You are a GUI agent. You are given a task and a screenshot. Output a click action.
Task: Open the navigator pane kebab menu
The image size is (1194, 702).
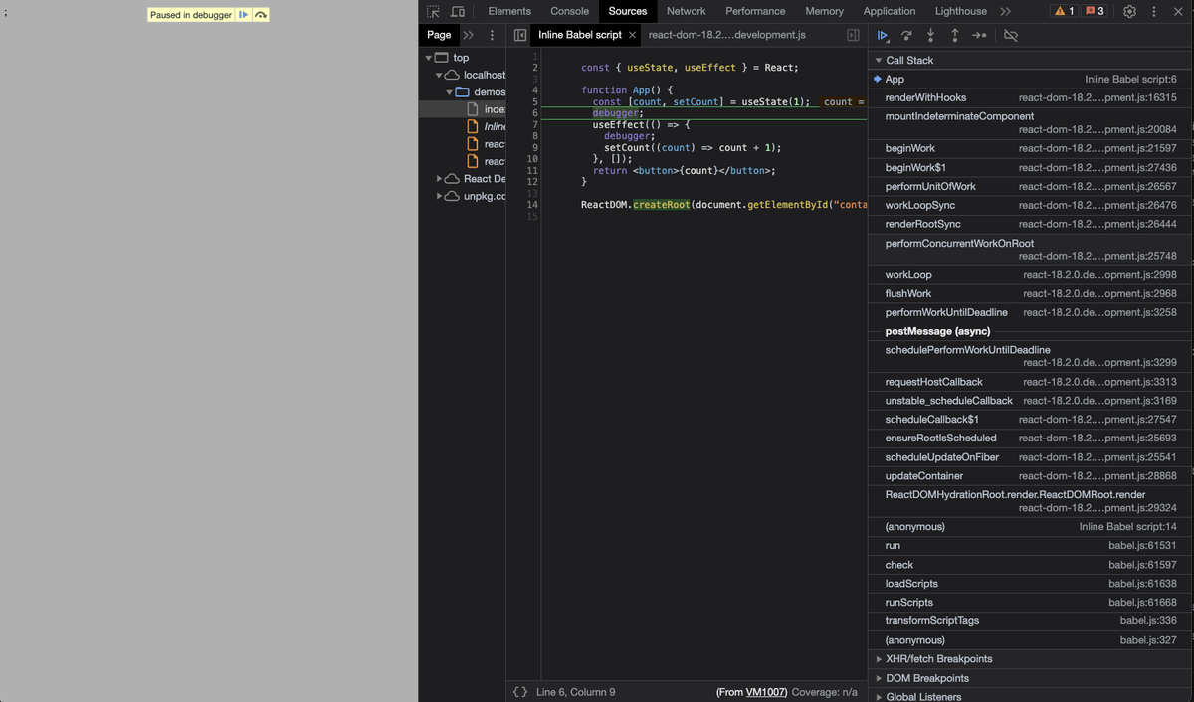[492, 35]
